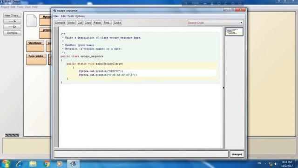Click the editor bottom message field

point(141,154)
